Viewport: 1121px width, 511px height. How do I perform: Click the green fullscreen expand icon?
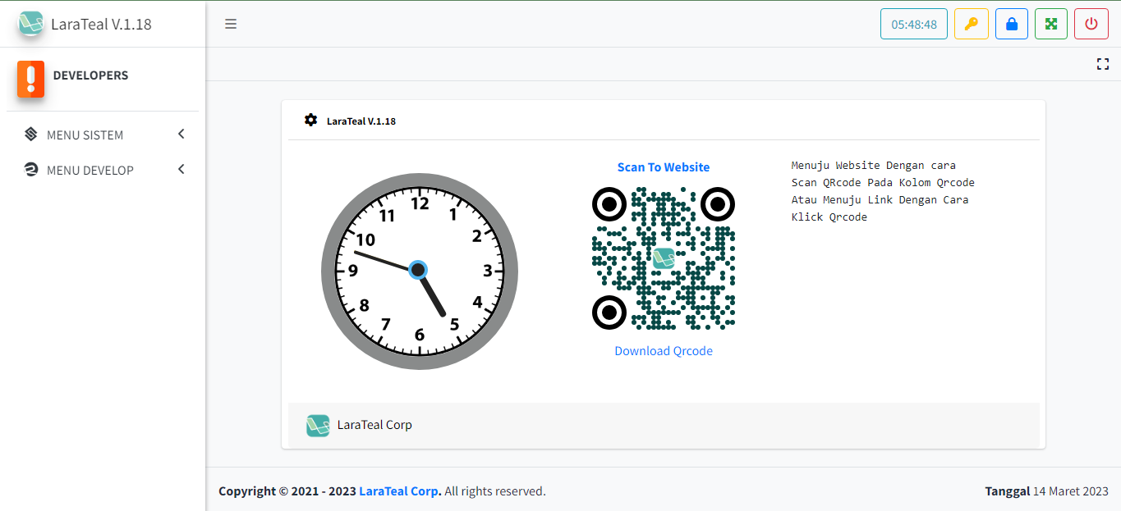pos(1051,23)
